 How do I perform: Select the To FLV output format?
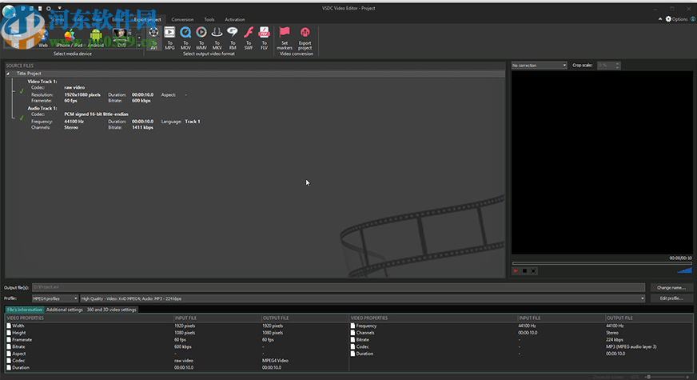pos(264,38)
